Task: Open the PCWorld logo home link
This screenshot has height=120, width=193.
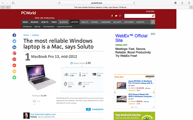Action: point(28,13)
